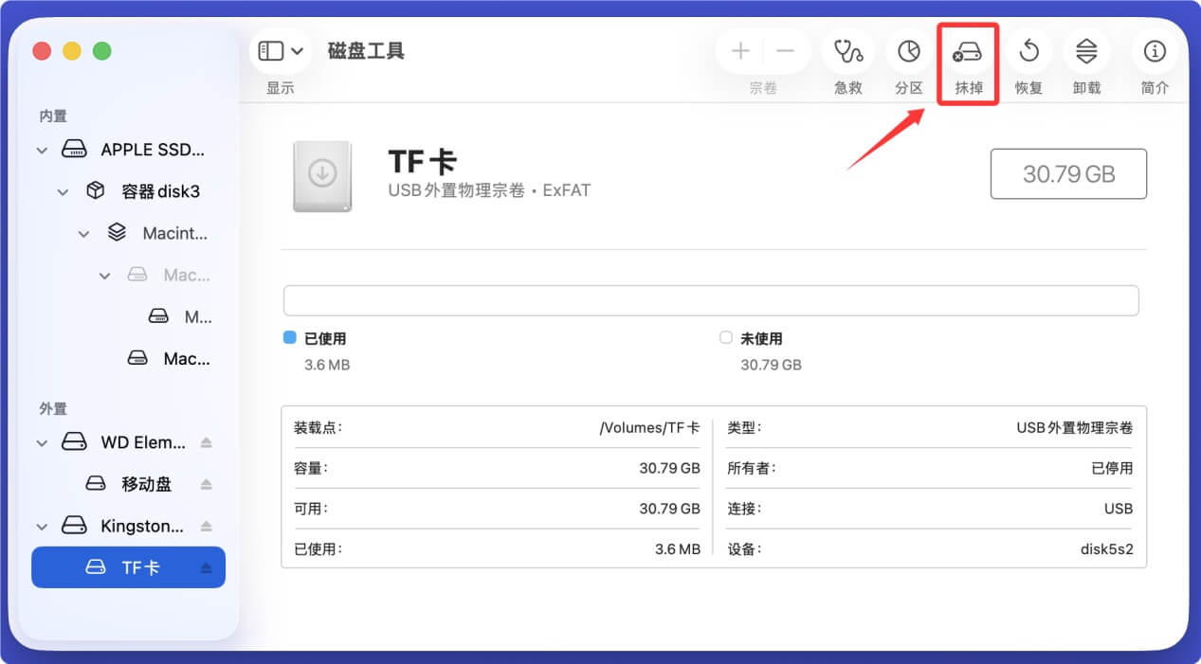Click the TF卡 drive icon in the header
This screenshot has height=664, width=1201.
(x=322, y=176)
